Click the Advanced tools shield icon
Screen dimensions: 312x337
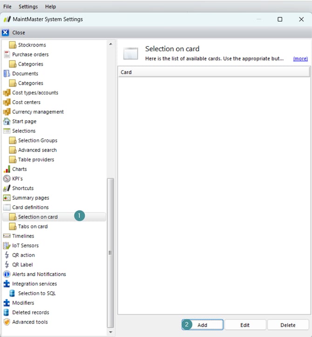[7, 322]
